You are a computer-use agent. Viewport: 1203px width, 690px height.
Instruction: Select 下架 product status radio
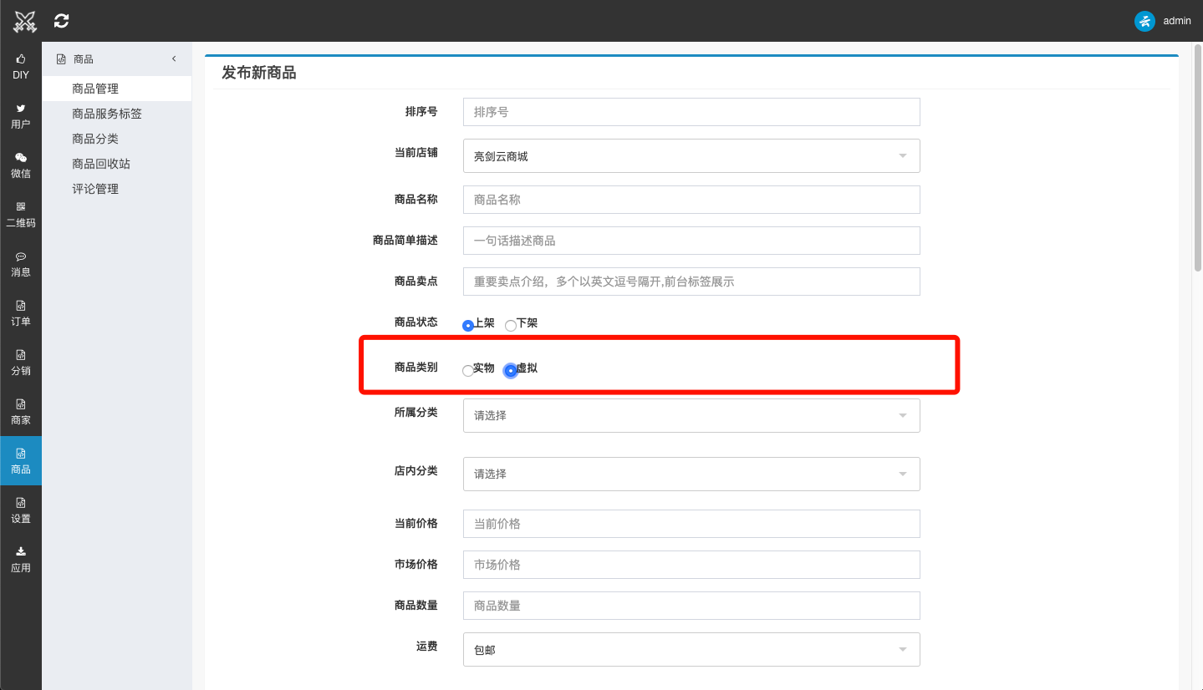pyautogui.click(x=510, y=325)
